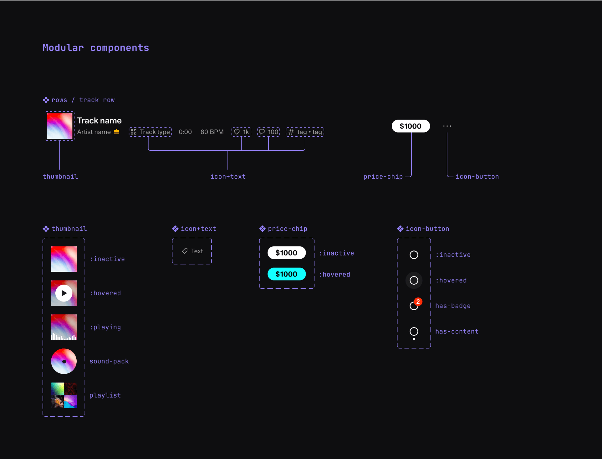602x459 pixels.
Task: Click the Track name title text
Action: click(x=99, y=121)
